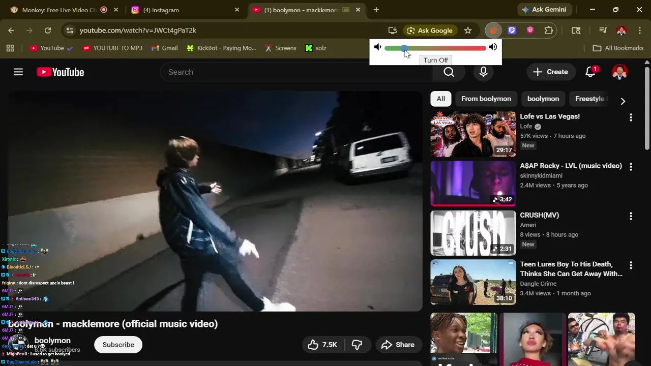
Task: Click the high volume speaker icon in popup
Action: (493, 47)
